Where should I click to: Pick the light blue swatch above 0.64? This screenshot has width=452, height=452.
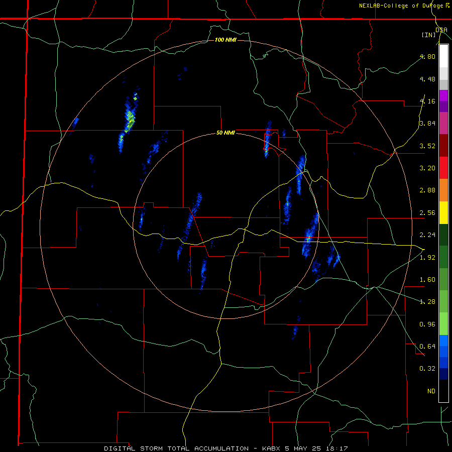coord(443,341)
